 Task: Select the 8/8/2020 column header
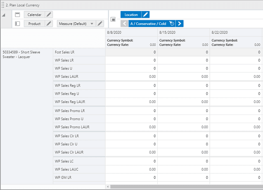(131, 32)
